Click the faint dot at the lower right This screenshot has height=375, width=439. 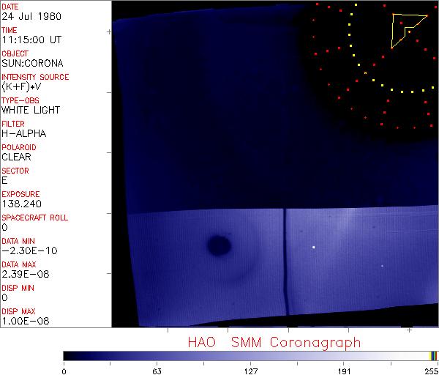point(382,265)
